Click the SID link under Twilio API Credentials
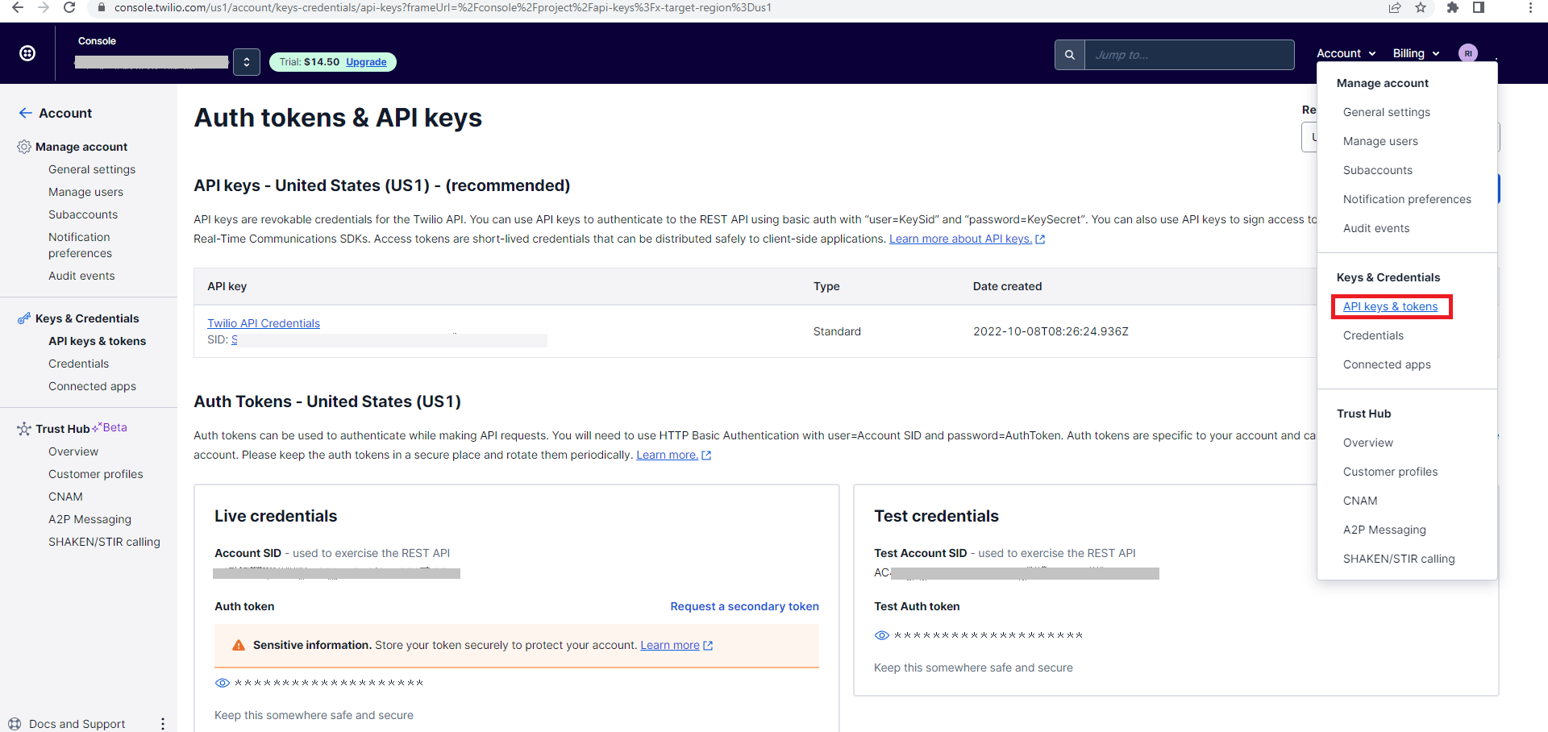Image resolution: width=1548 pixels, height=732 pixels. 235,340
